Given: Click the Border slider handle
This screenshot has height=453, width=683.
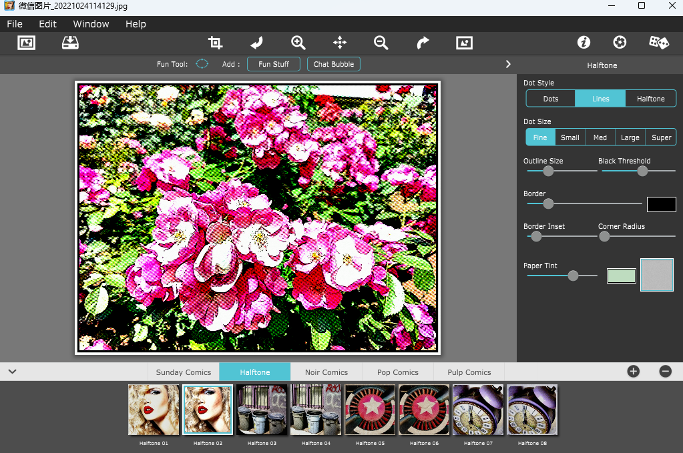Looking at the screenshot, I should pos(548,203).
